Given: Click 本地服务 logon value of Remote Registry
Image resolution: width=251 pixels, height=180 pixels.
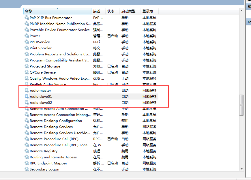Looking at the screenshot, I should (x=149, y=151).
